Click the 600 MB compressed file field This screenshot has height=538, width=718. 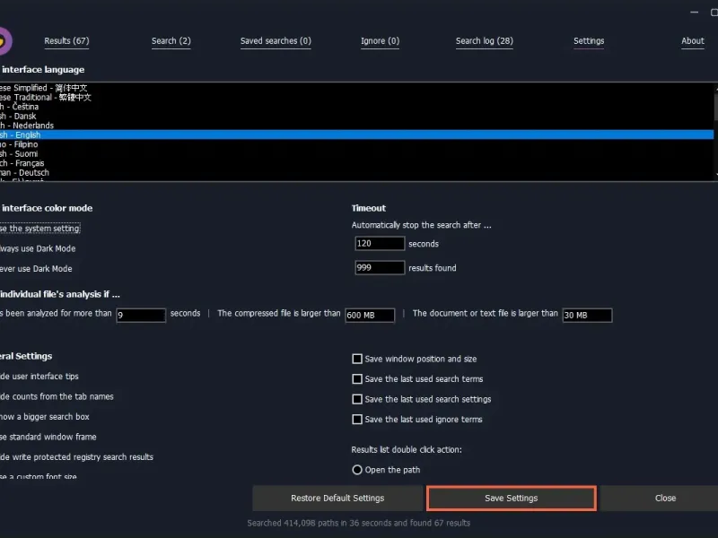370,316
